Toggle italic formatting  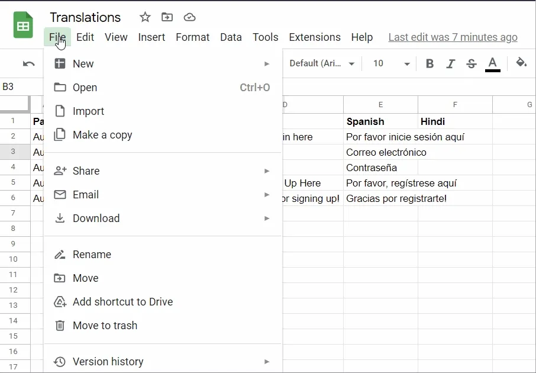(x=450, y=63)
